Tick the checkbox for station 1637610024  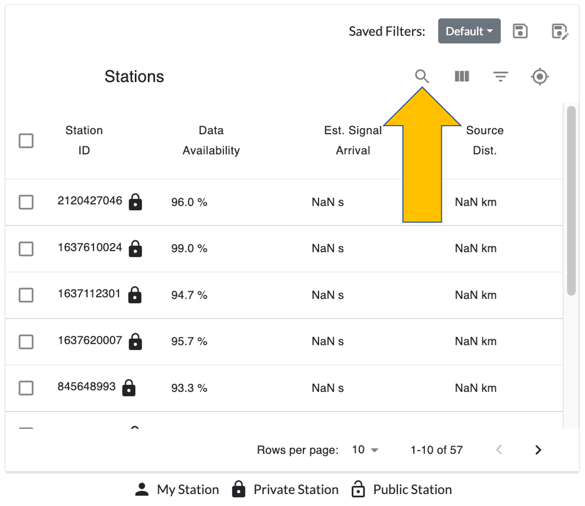[26, 249]
